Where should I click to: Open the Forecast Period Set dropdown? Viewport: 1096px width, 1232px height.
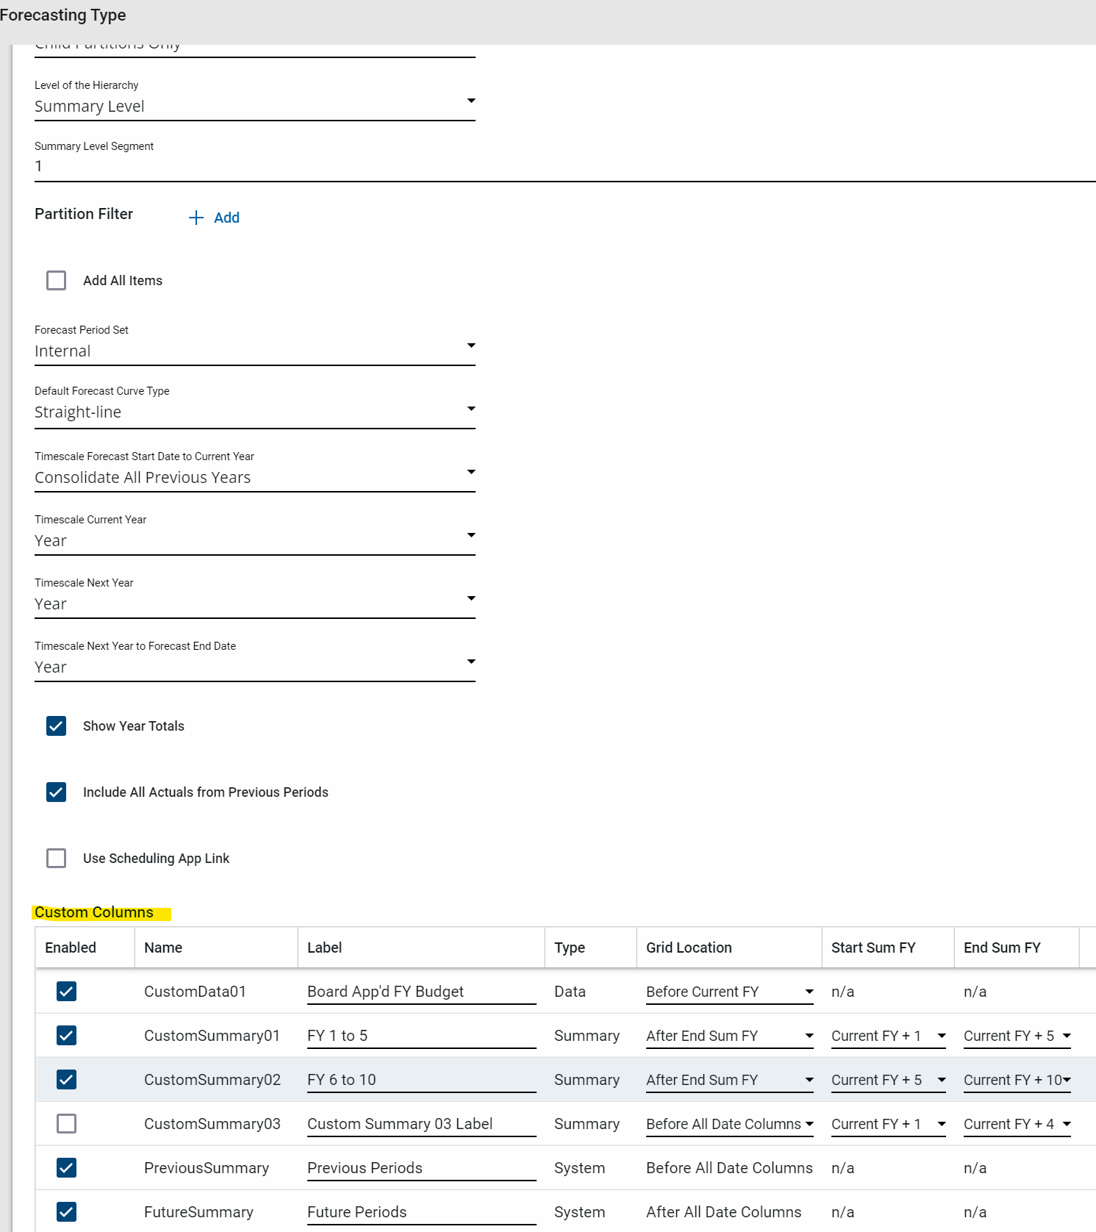click(254, 351)
